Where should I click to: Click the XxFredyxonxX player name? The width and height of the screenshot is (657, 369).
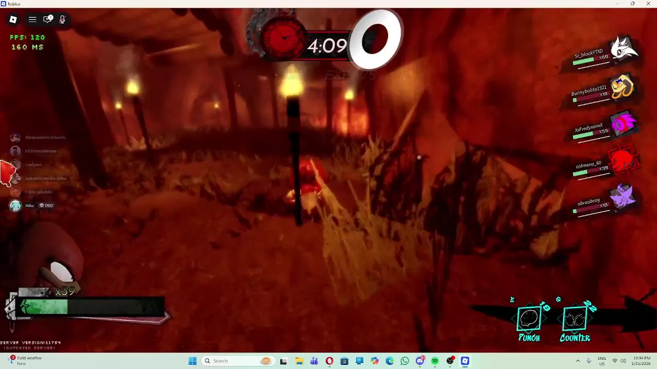[x=589, y=128]
